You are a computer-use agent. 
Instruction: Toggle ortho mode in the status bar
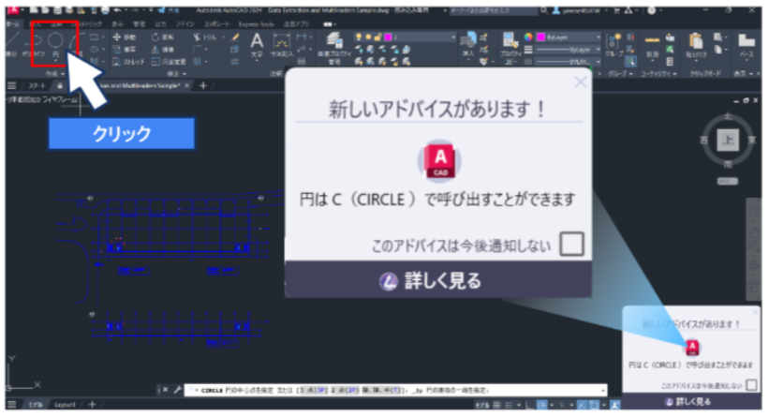529,405
